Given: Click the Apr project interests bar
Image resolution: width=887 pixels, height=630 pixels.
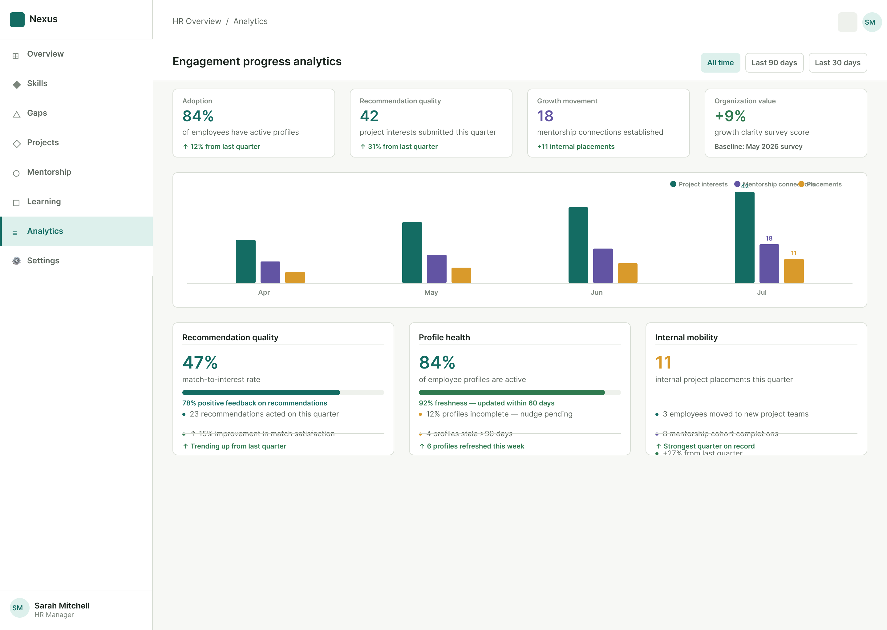Looking at the screenshot, I should 245,261.
